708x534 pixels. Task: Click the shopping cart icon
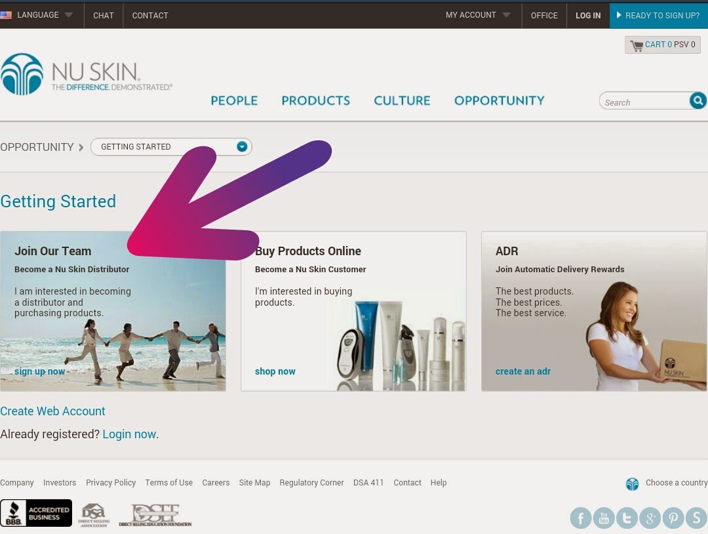point(635,45)
